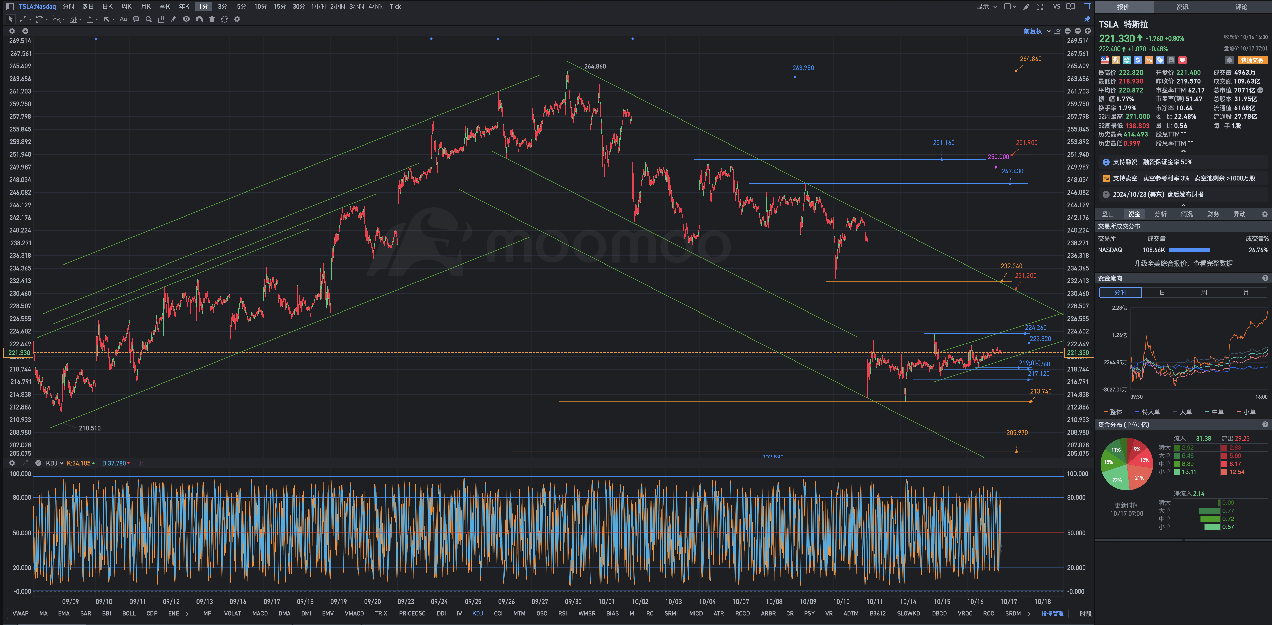Screen dimensions: 1272x625
Task: Click 升级全美综合报价 upgrade link
Action: coord(1183,263)
